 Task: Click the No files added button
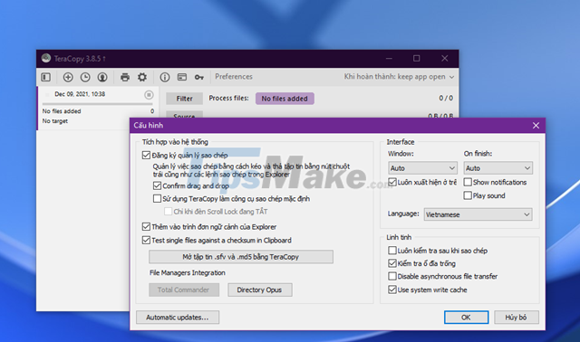pyautogui.click(x=285, y=99)
